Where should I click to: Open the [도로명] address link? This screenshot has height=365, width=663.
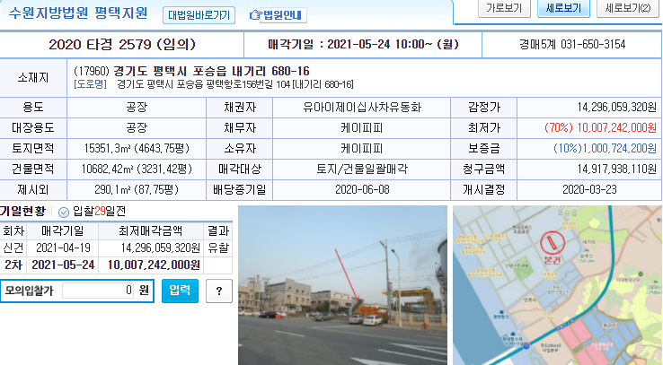tap(90, 84)
